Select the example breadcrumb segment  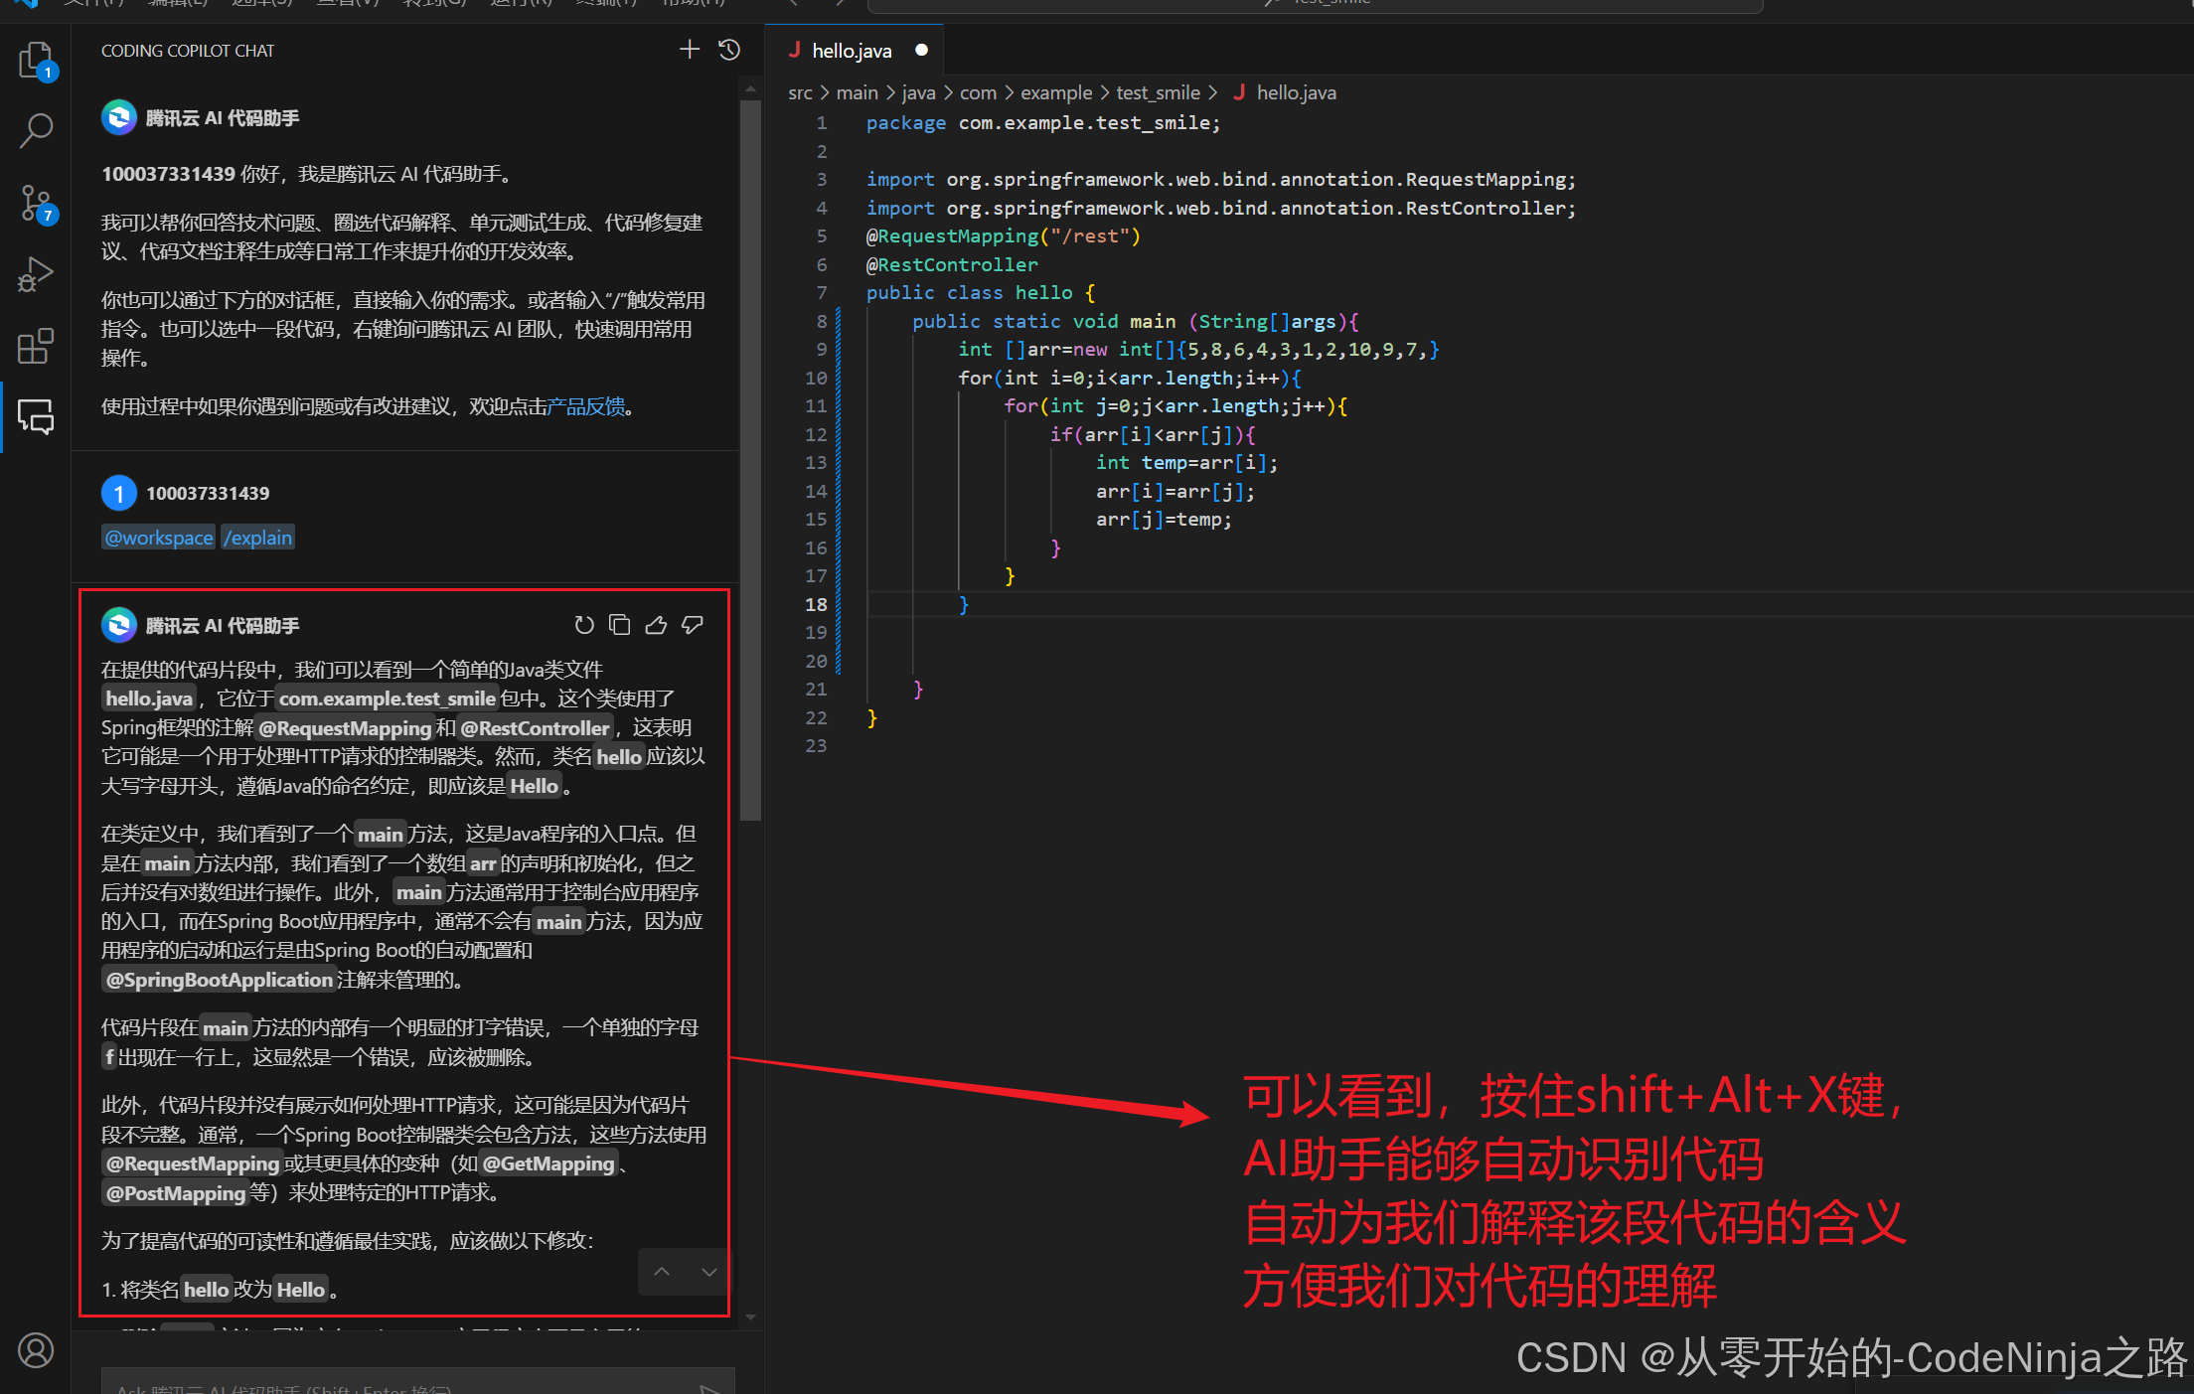point(1056,92)
